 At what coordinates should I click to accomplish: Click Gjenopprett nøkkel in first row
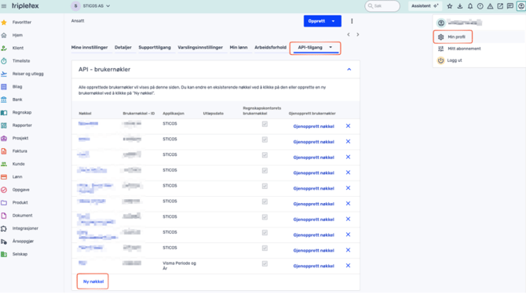[314, 126]
